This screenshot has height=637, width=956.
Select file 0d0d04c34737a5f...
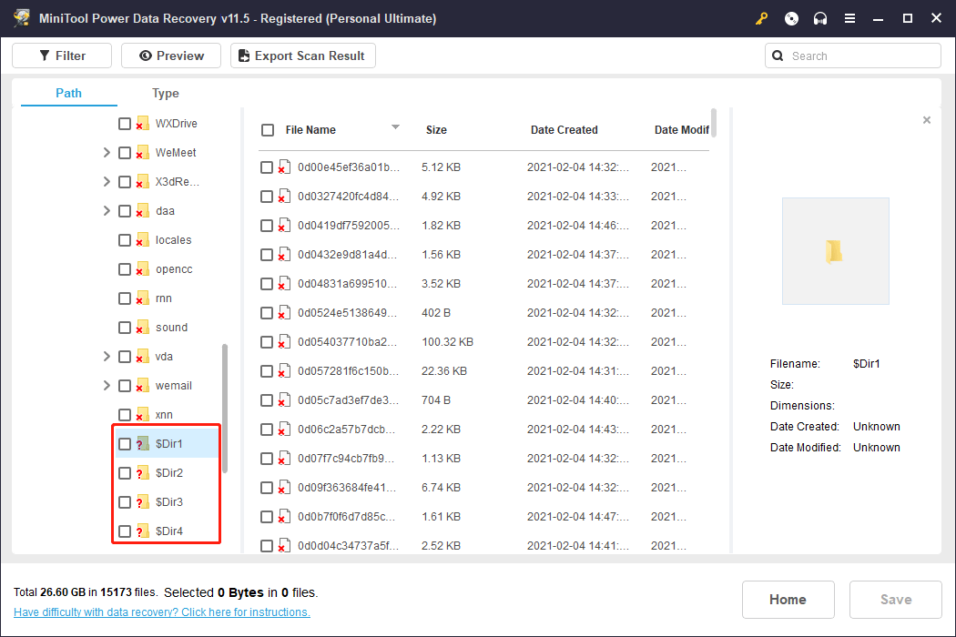pyautogui.click(x=484, y=546)
